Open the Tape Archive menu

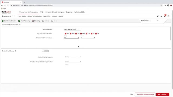click(47, 16)
